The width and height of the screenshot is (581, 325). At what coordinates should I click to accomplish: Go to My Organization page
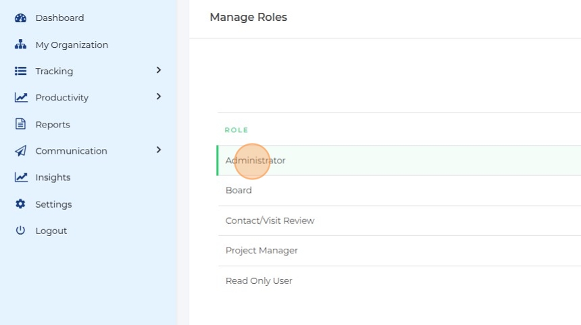tap(72, 45)
